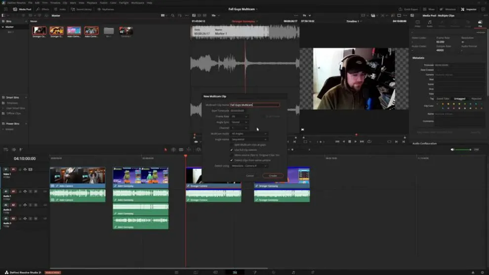The width and height of the screenshot is (489, 275).
Task: Open the Channel dropdown
Action: pyautogui.click(x=239, y=128)
